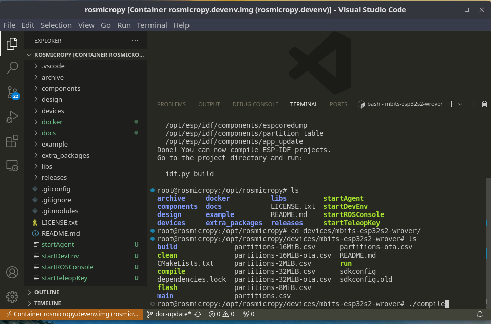
Task: Expand the TIMELINE section
Action: coord(86,303)
